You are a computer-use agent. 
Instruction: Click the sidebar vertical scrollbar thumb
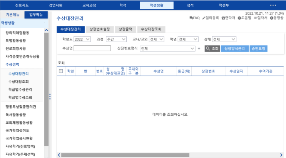tap(46, 89)
